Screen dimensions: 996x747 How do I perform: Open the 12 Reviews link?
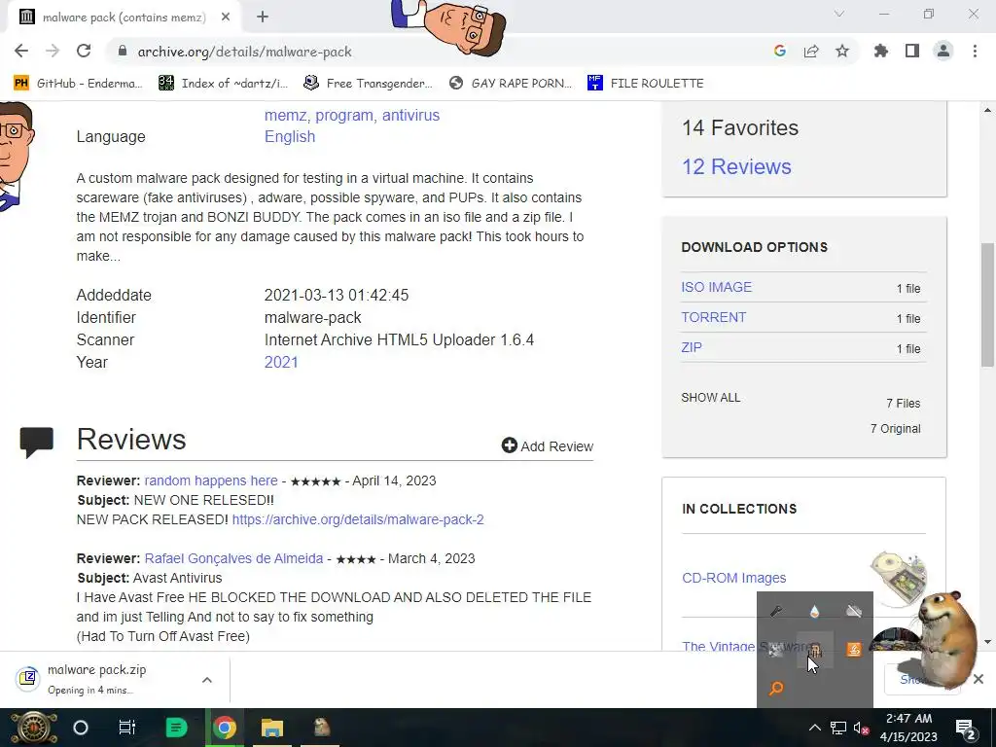coord(736,166)
